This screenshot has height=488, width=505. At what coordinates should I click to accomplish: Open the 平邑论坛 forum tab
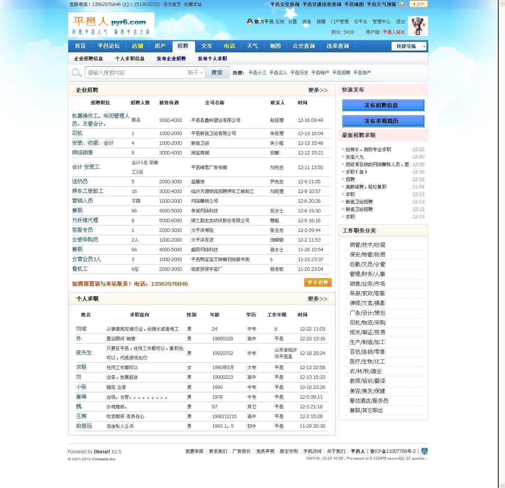[109, 46]
